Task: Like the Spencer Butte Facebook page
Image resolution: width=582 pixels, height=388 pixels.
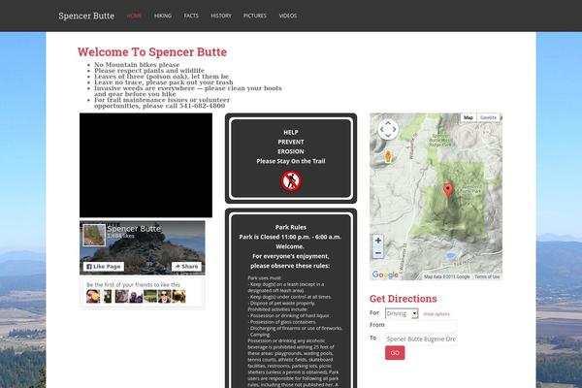Action: (x=104, y=266)
